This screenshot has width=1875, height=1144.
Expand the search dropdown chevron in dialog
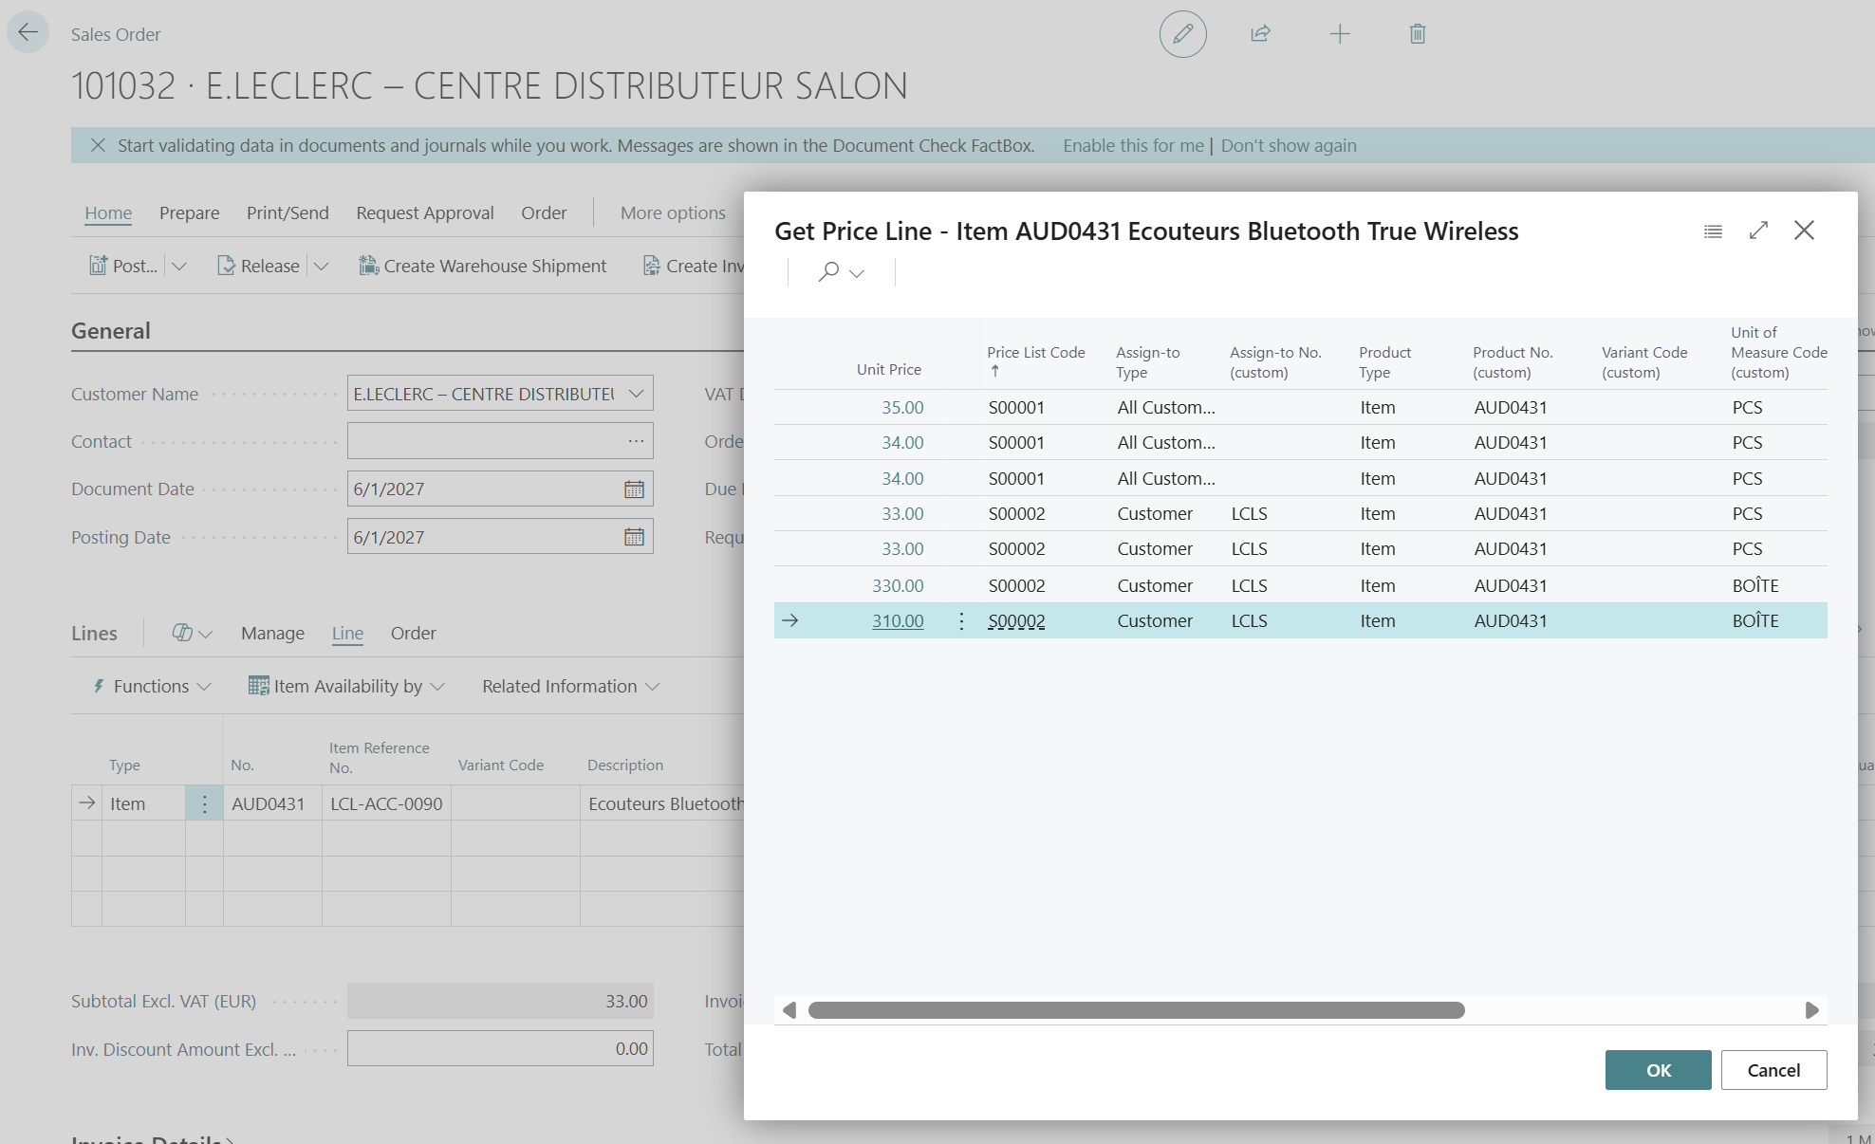point(857,273)
